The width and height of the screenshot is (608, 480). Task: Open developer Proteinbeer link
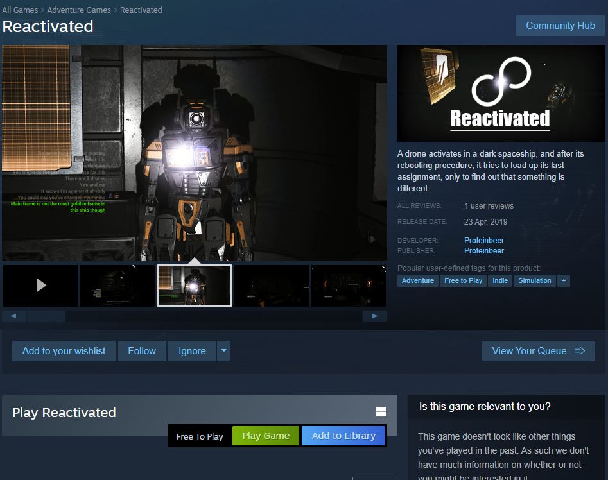(x=484, y=240)
